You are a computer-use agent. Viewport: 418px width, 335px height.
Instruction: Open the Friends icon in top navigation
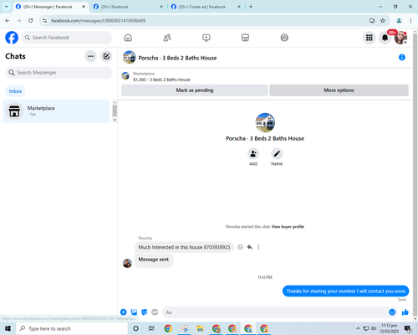coord(167,38)
